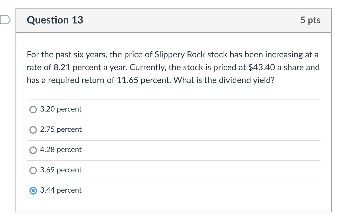Viewport: 344px width, 222px height.
Task: Click the 3.44 percent answer text
Action: tap(61, 190)
